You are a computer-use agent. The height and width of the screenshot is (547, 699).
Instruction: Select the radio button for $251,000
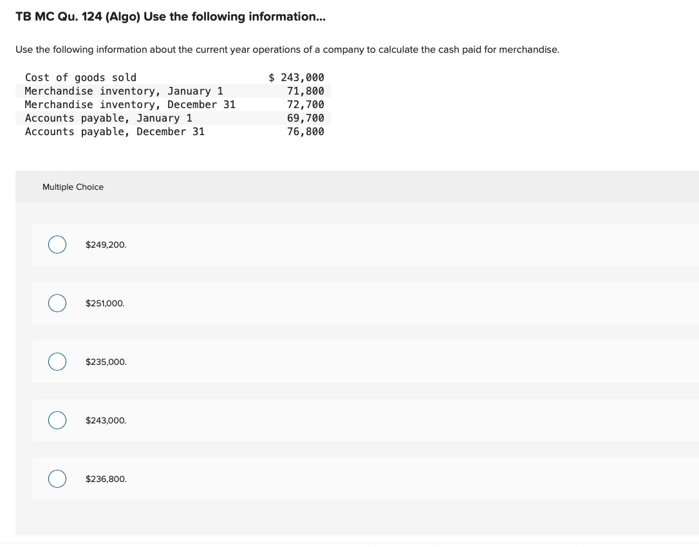click(x=57, y=303)
